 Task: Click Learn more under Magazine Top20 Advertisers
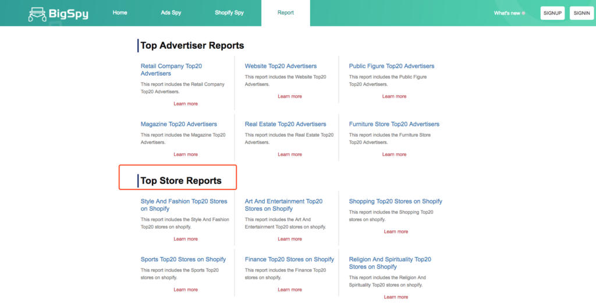coord(186,154)
